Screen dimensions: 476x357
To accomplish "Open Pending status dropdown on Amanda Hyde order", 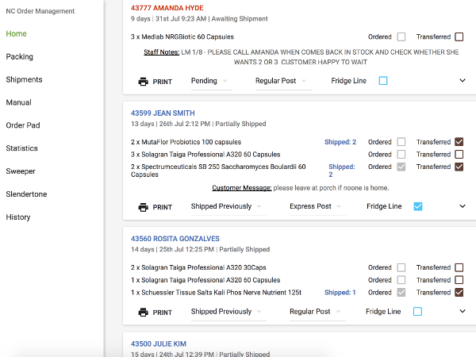I will click(212, 81).
